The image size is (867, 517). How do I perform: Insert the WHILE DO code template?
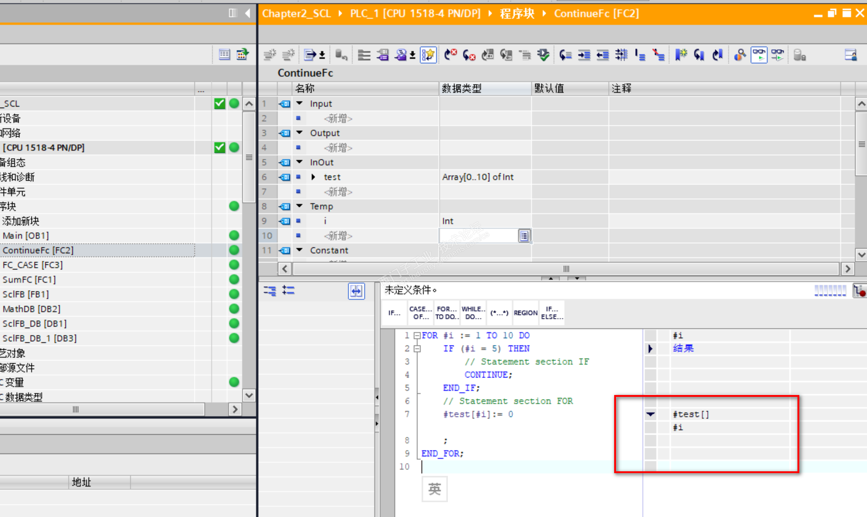click(473, 313)
